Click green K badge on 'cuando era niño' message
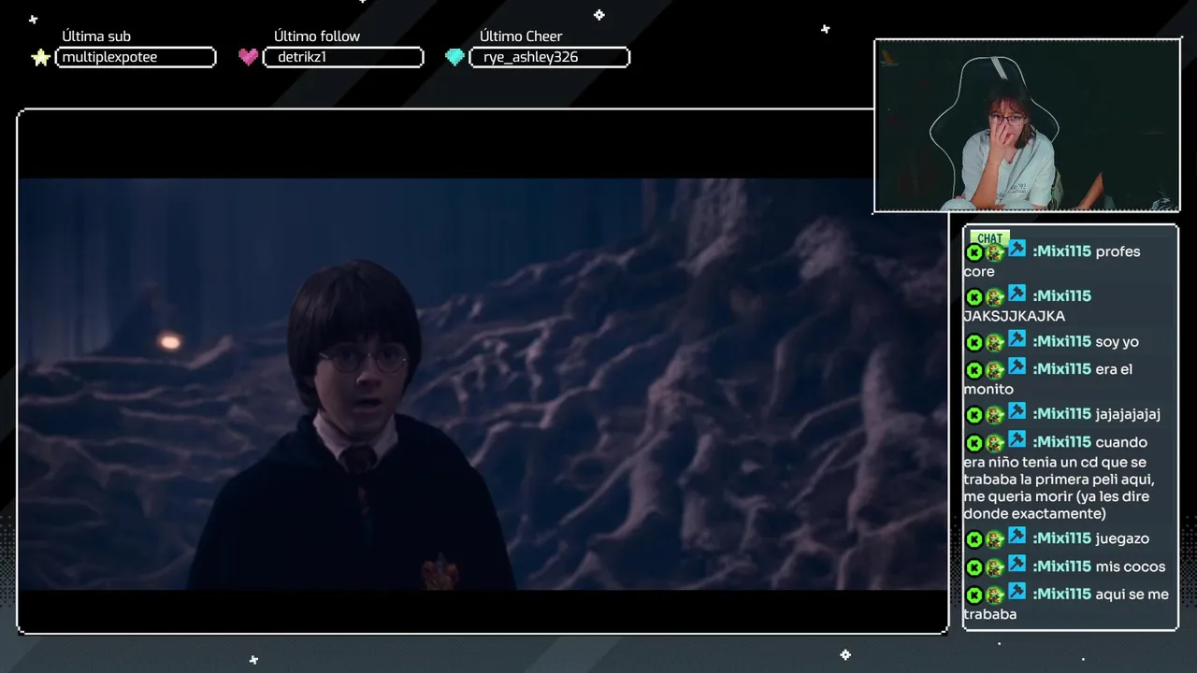 pyautogui.click(x=973, y=443)
